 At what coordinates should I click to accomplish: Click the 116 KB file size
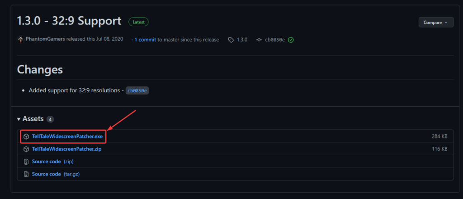[x=439, y=149]
